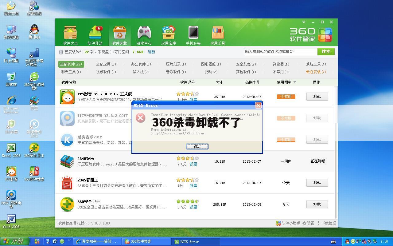Screen dimensions: 393x246
Task: Open 回收站 recycle bin icon
Action: [x=11, y=79]
